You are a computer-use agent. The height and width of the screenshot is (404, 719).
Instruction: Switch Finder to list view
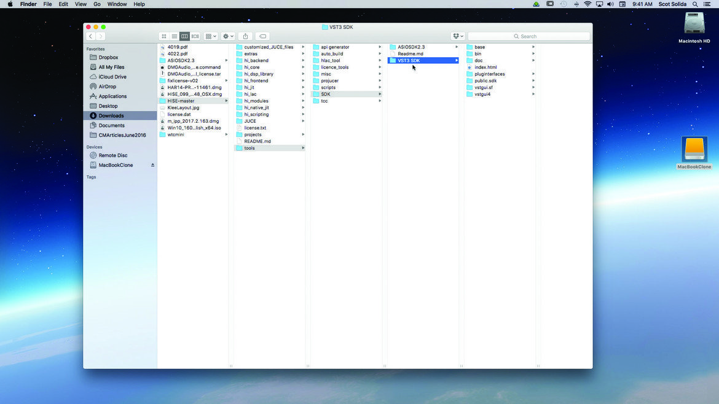(x=175, y=36)
